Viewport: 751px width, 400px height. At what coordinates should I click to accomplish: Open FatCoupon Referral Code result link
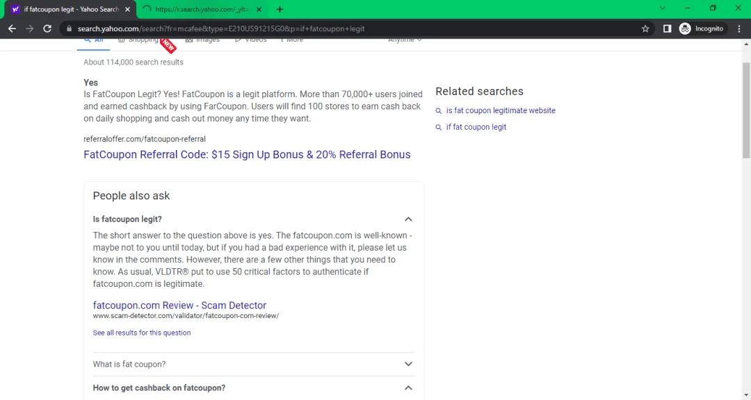(247, 155)
